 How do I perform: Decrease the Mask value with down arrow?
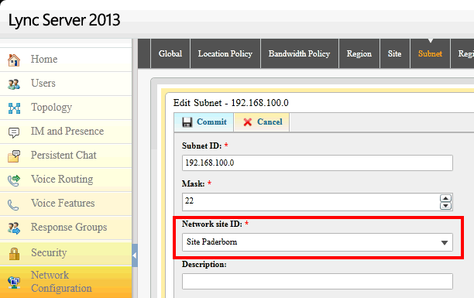[445, 206]
